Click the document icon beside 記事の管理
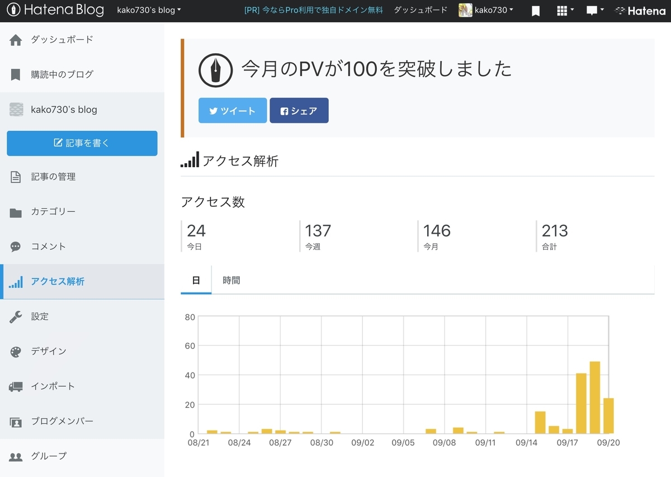 point(16,177)
